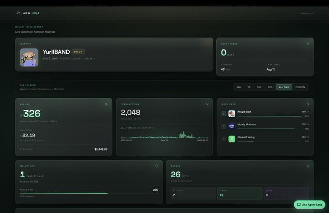329x213 pixels.
Task: Click the Moody Madness usage bar
Action: click(x=269, y=129)
